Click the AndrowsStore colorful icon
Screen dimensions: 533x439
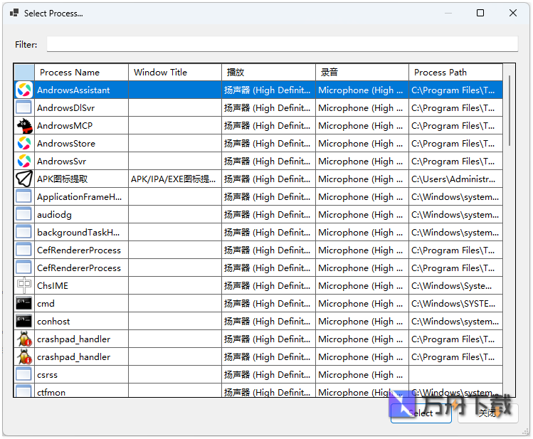[24, 144]
